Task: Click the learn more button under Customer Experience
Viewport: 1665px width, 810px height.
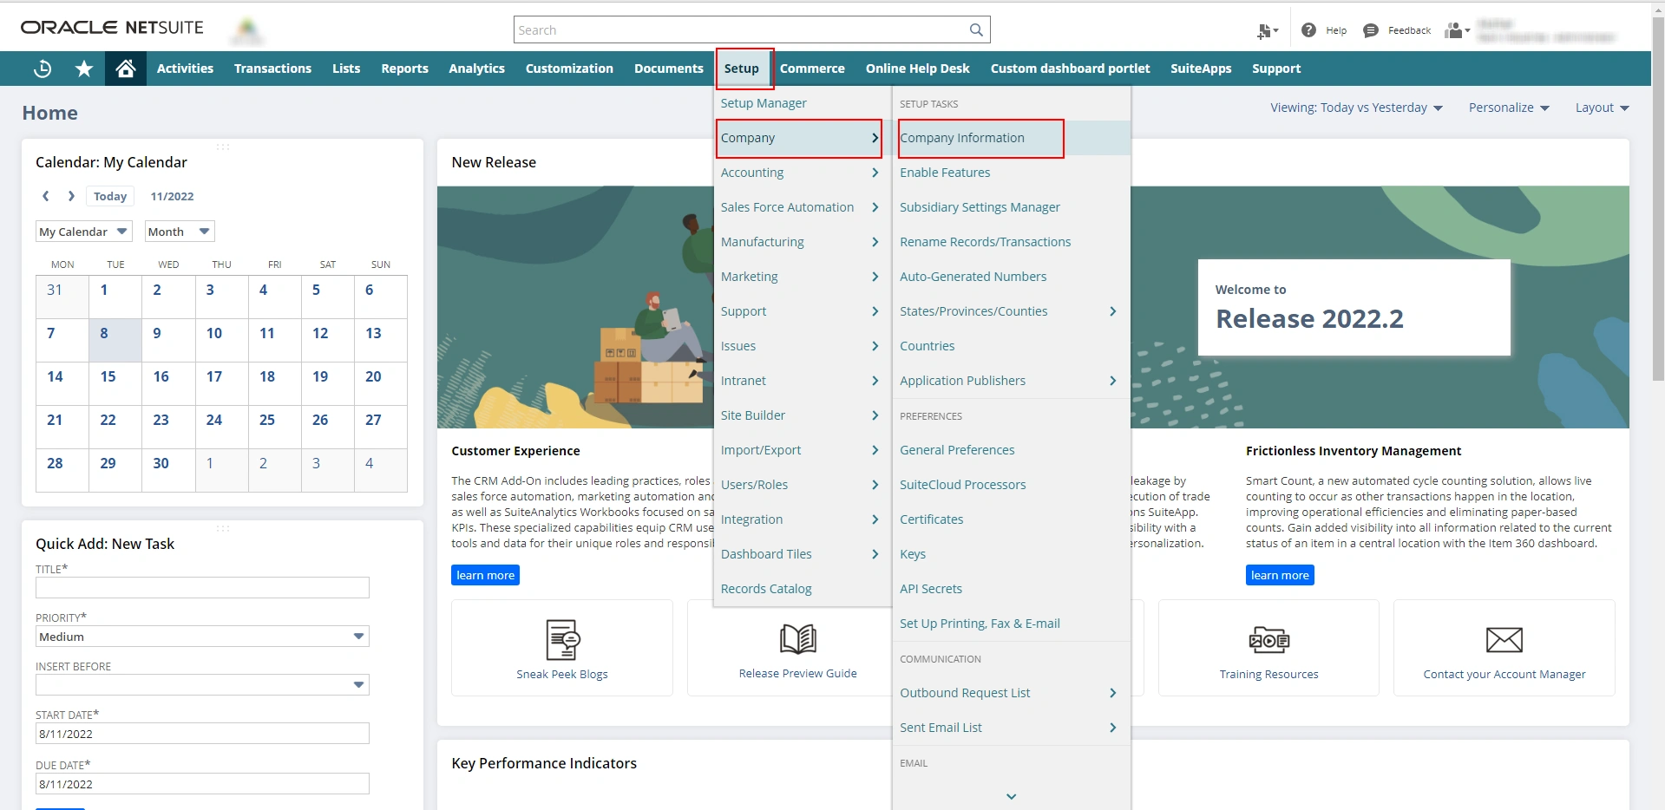Action: point(485,574)
